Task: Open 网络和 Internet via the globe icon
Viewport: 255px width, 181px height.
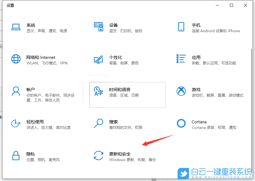Action: [16, 59]
